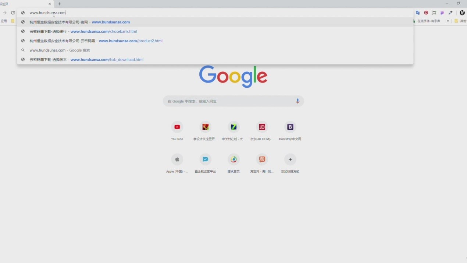Viewport: 467px width, 263px height.
Task: Expand hidden bookmarks with the chevron
Action: click(x=448, y=21)
